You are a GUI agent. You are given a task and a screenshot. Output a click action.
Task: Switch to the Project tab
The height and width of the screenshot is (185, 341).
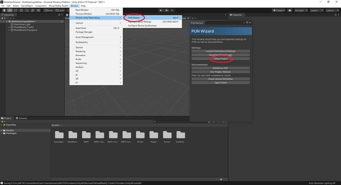pos(7,118)
